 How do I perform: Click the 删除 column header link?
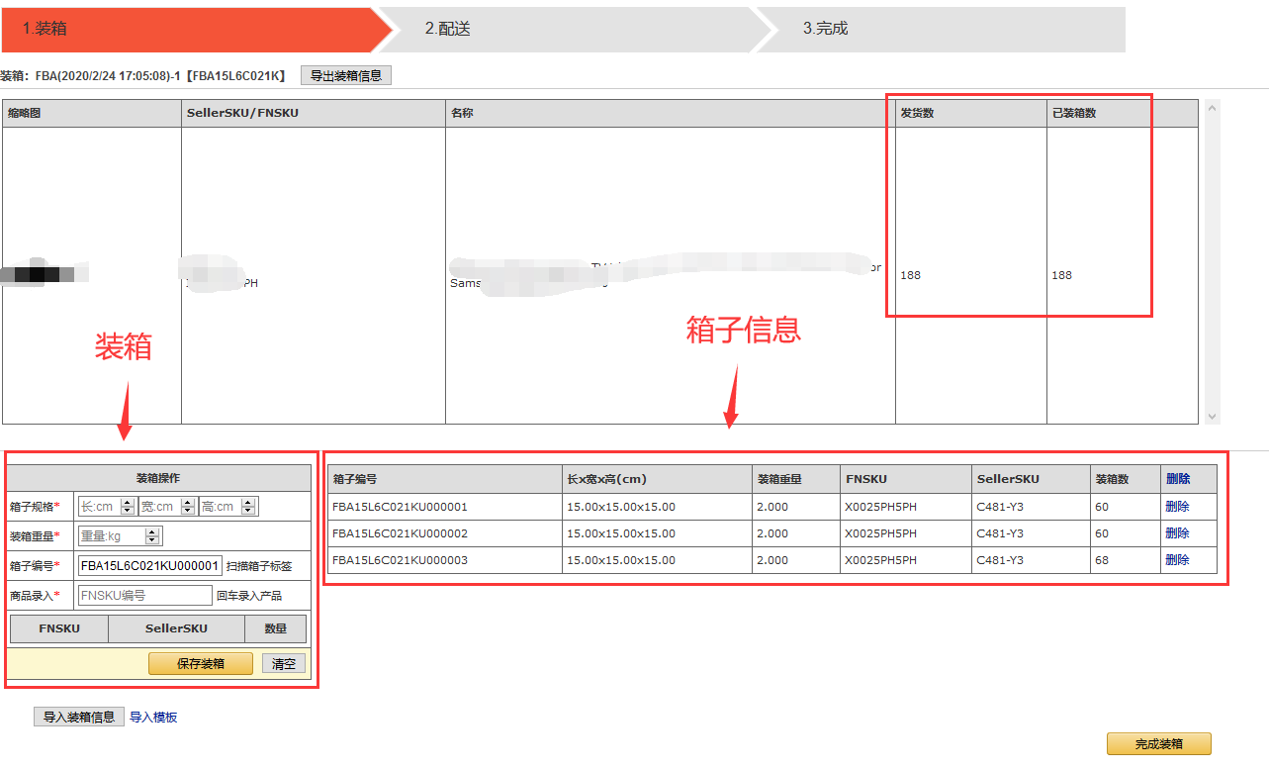point(1177,479)
